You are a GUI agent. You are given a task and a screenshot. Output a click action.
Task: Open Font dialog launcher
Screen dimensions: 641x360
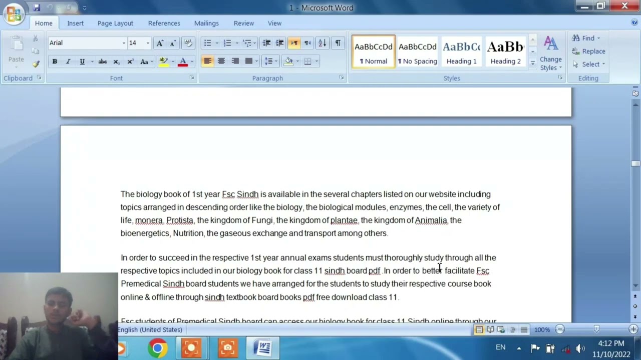click(192, 78)
